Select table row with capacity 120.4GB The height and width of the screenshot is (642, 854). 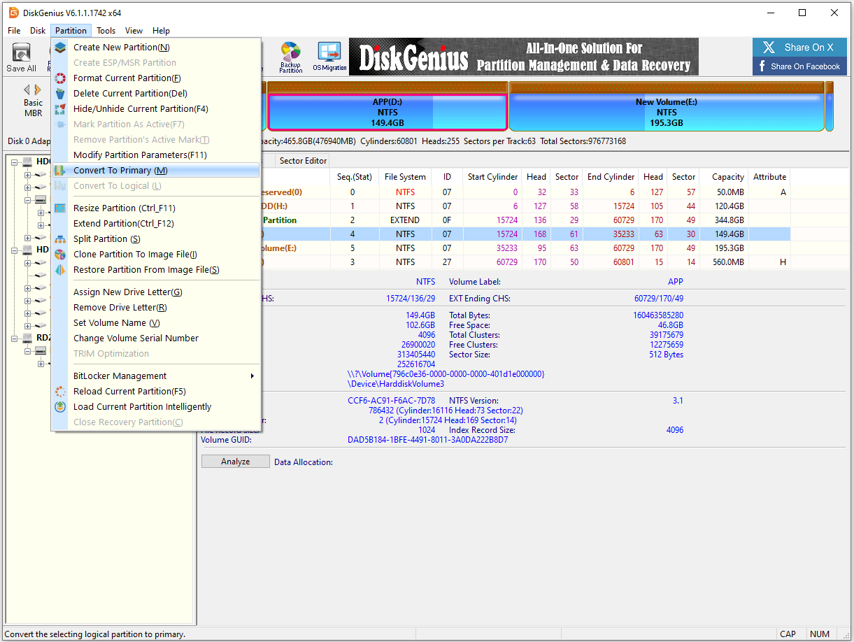pyautogui.click(x=525, y=206)
